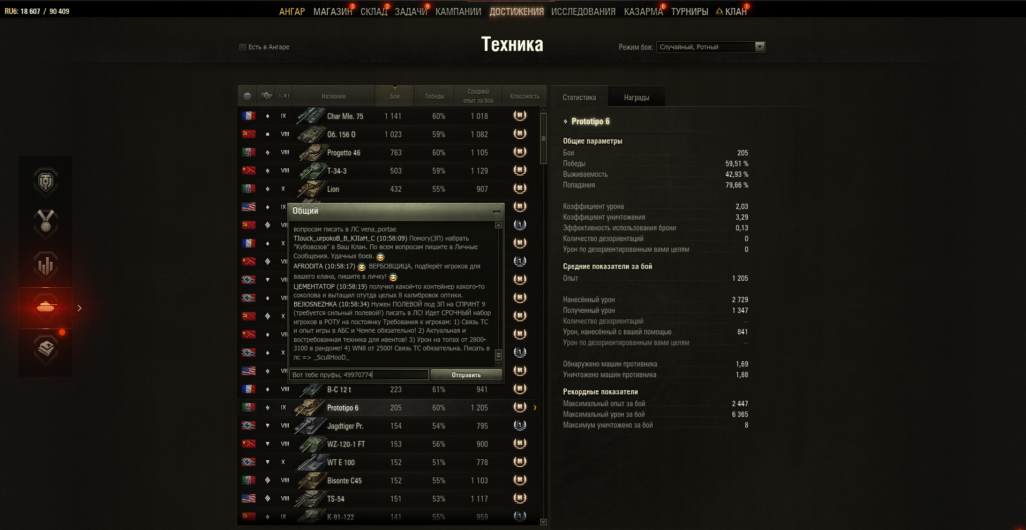Sort by Классность column header
The height and width of the screenshot is (530, 1026).
click(525, 96)
